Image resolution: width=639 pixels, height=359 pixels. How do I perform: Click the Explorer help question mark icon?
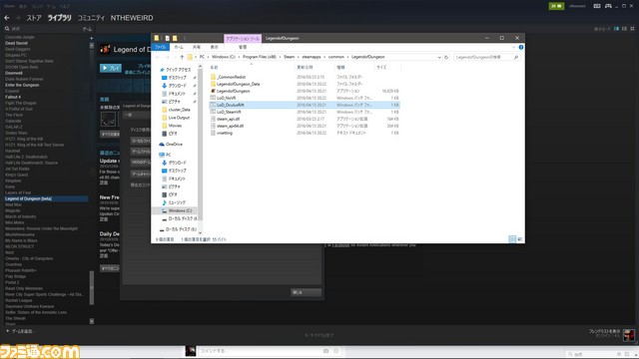521,47
